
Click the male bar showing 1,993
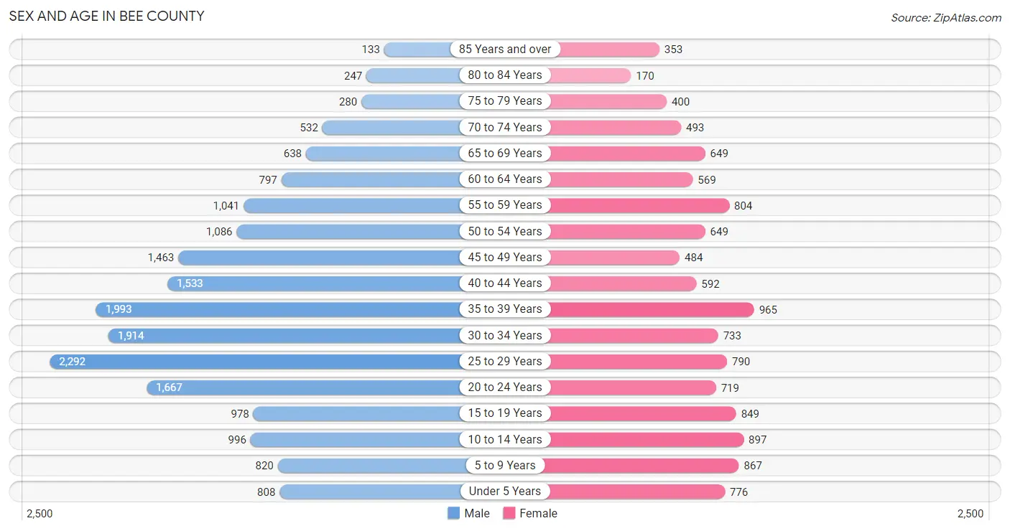point(278,309)
